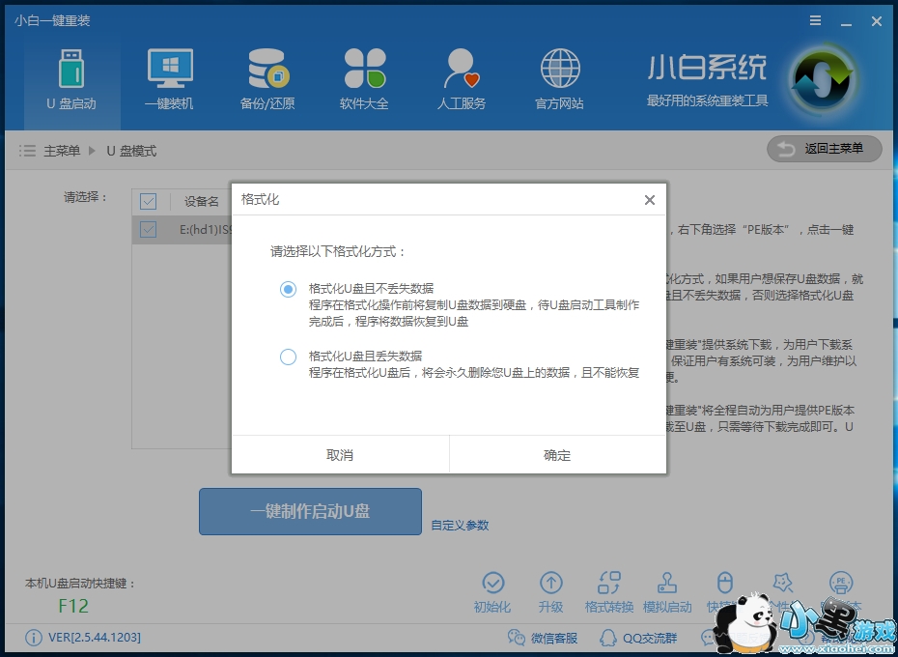Click 本机U盘启动快捷键 label

tap(80, 584)
